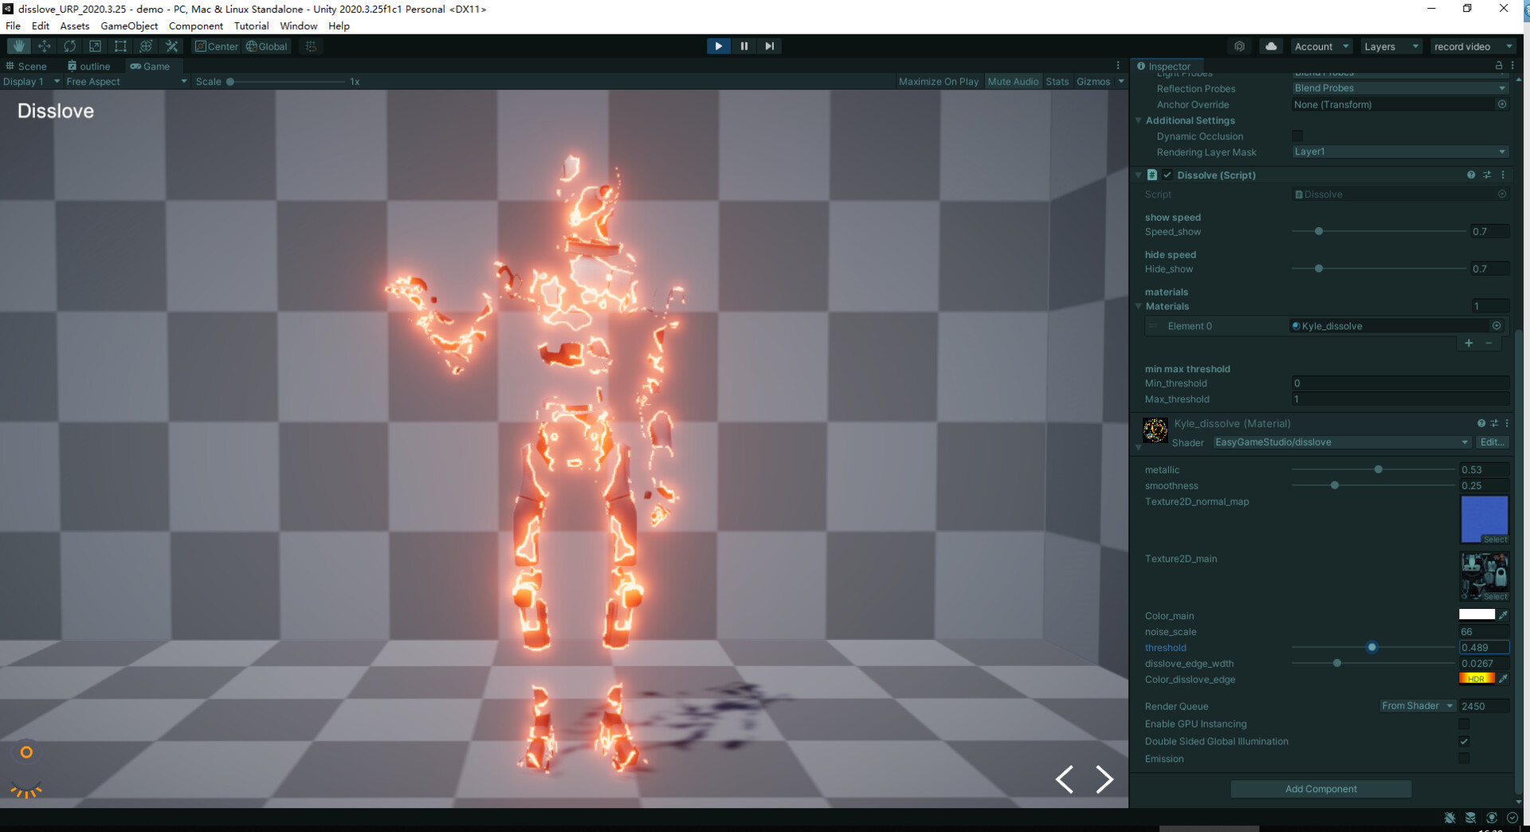Screen dimensions: 1530x832
Task: Click the Add Component button
Action: 1320,789
